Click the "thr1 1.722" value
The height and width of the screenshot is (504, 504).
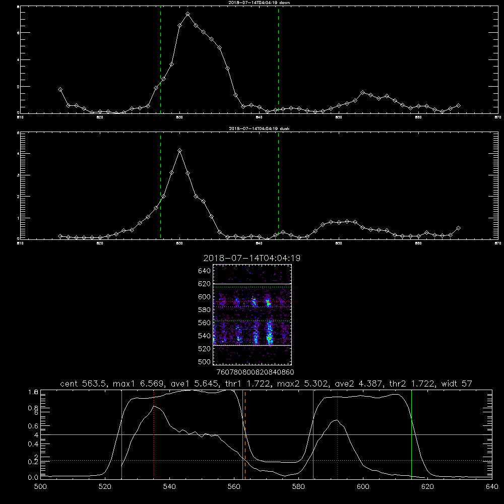coord(248,384)
